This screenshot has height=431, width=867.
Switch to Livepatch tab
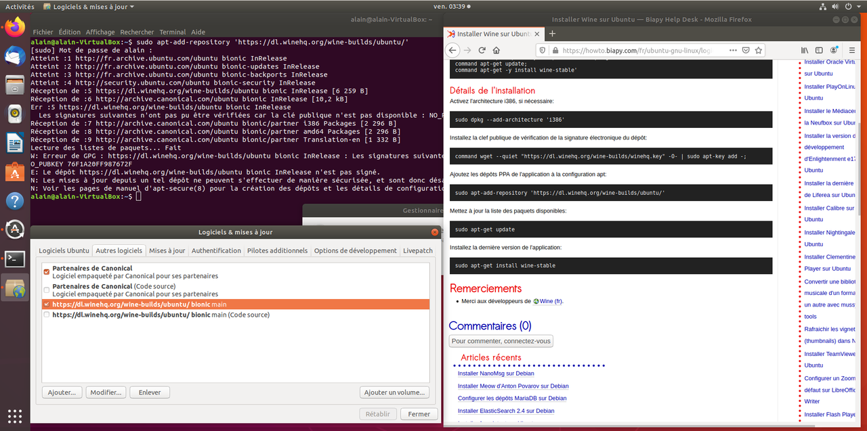(x=418, y=250)
